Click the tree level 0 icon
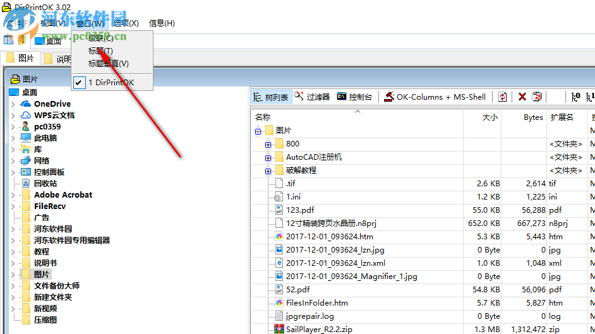 575,97
